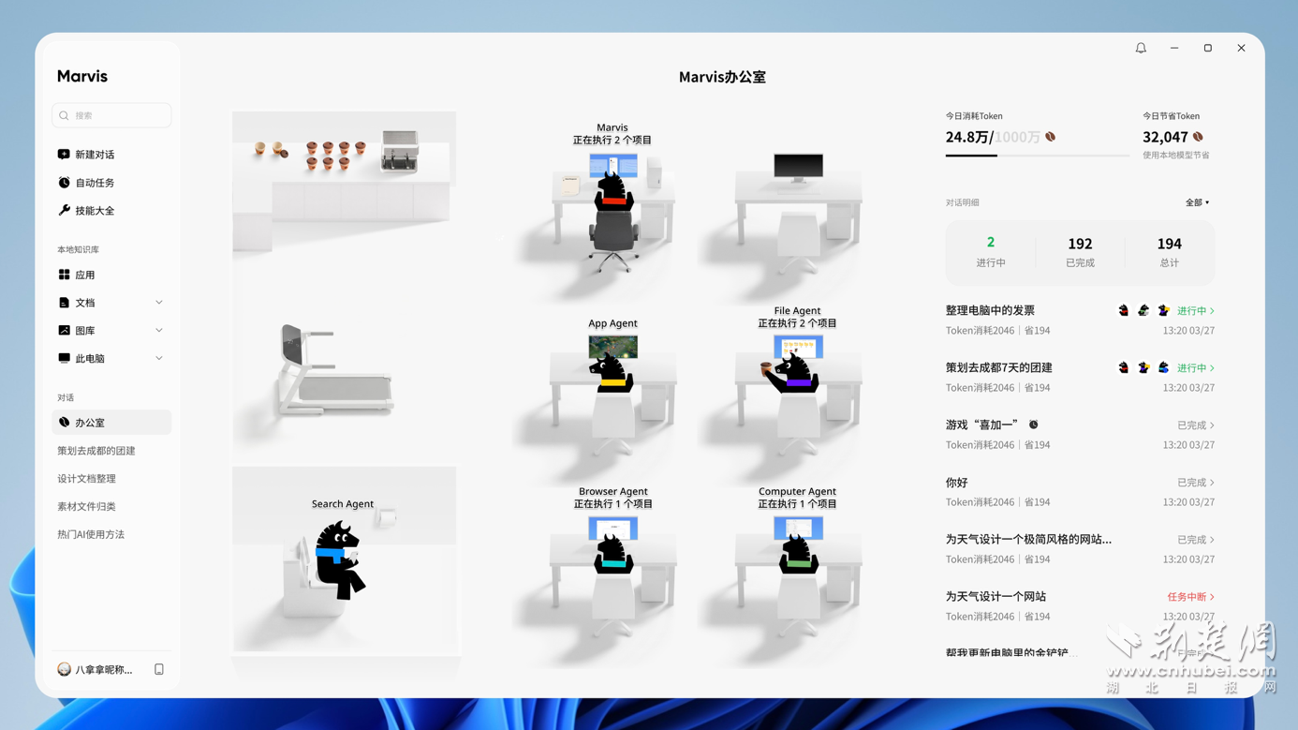Open the 全部 filter dropdown
Screen dimensions: 1298x730
click(1197, 202)
